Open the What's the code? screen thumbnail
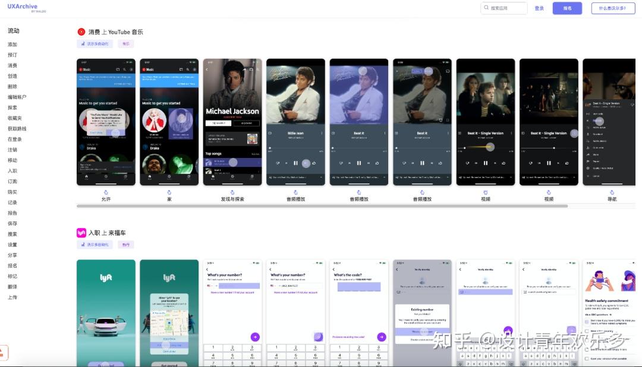The width and height of the screenshot is (642, 367). click(x=358, y=313)
